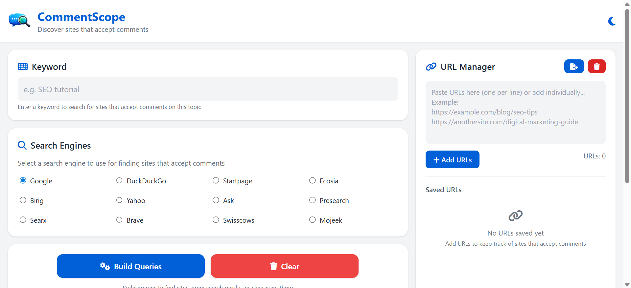Click the page scrollbar down arrow
Viewport: 631px width, 288px height.
[627, 284]
